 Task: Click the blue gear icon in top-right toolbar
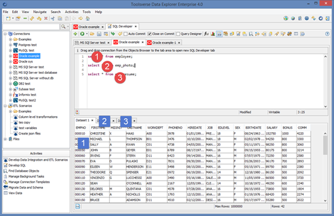click(x=307, y=18)
